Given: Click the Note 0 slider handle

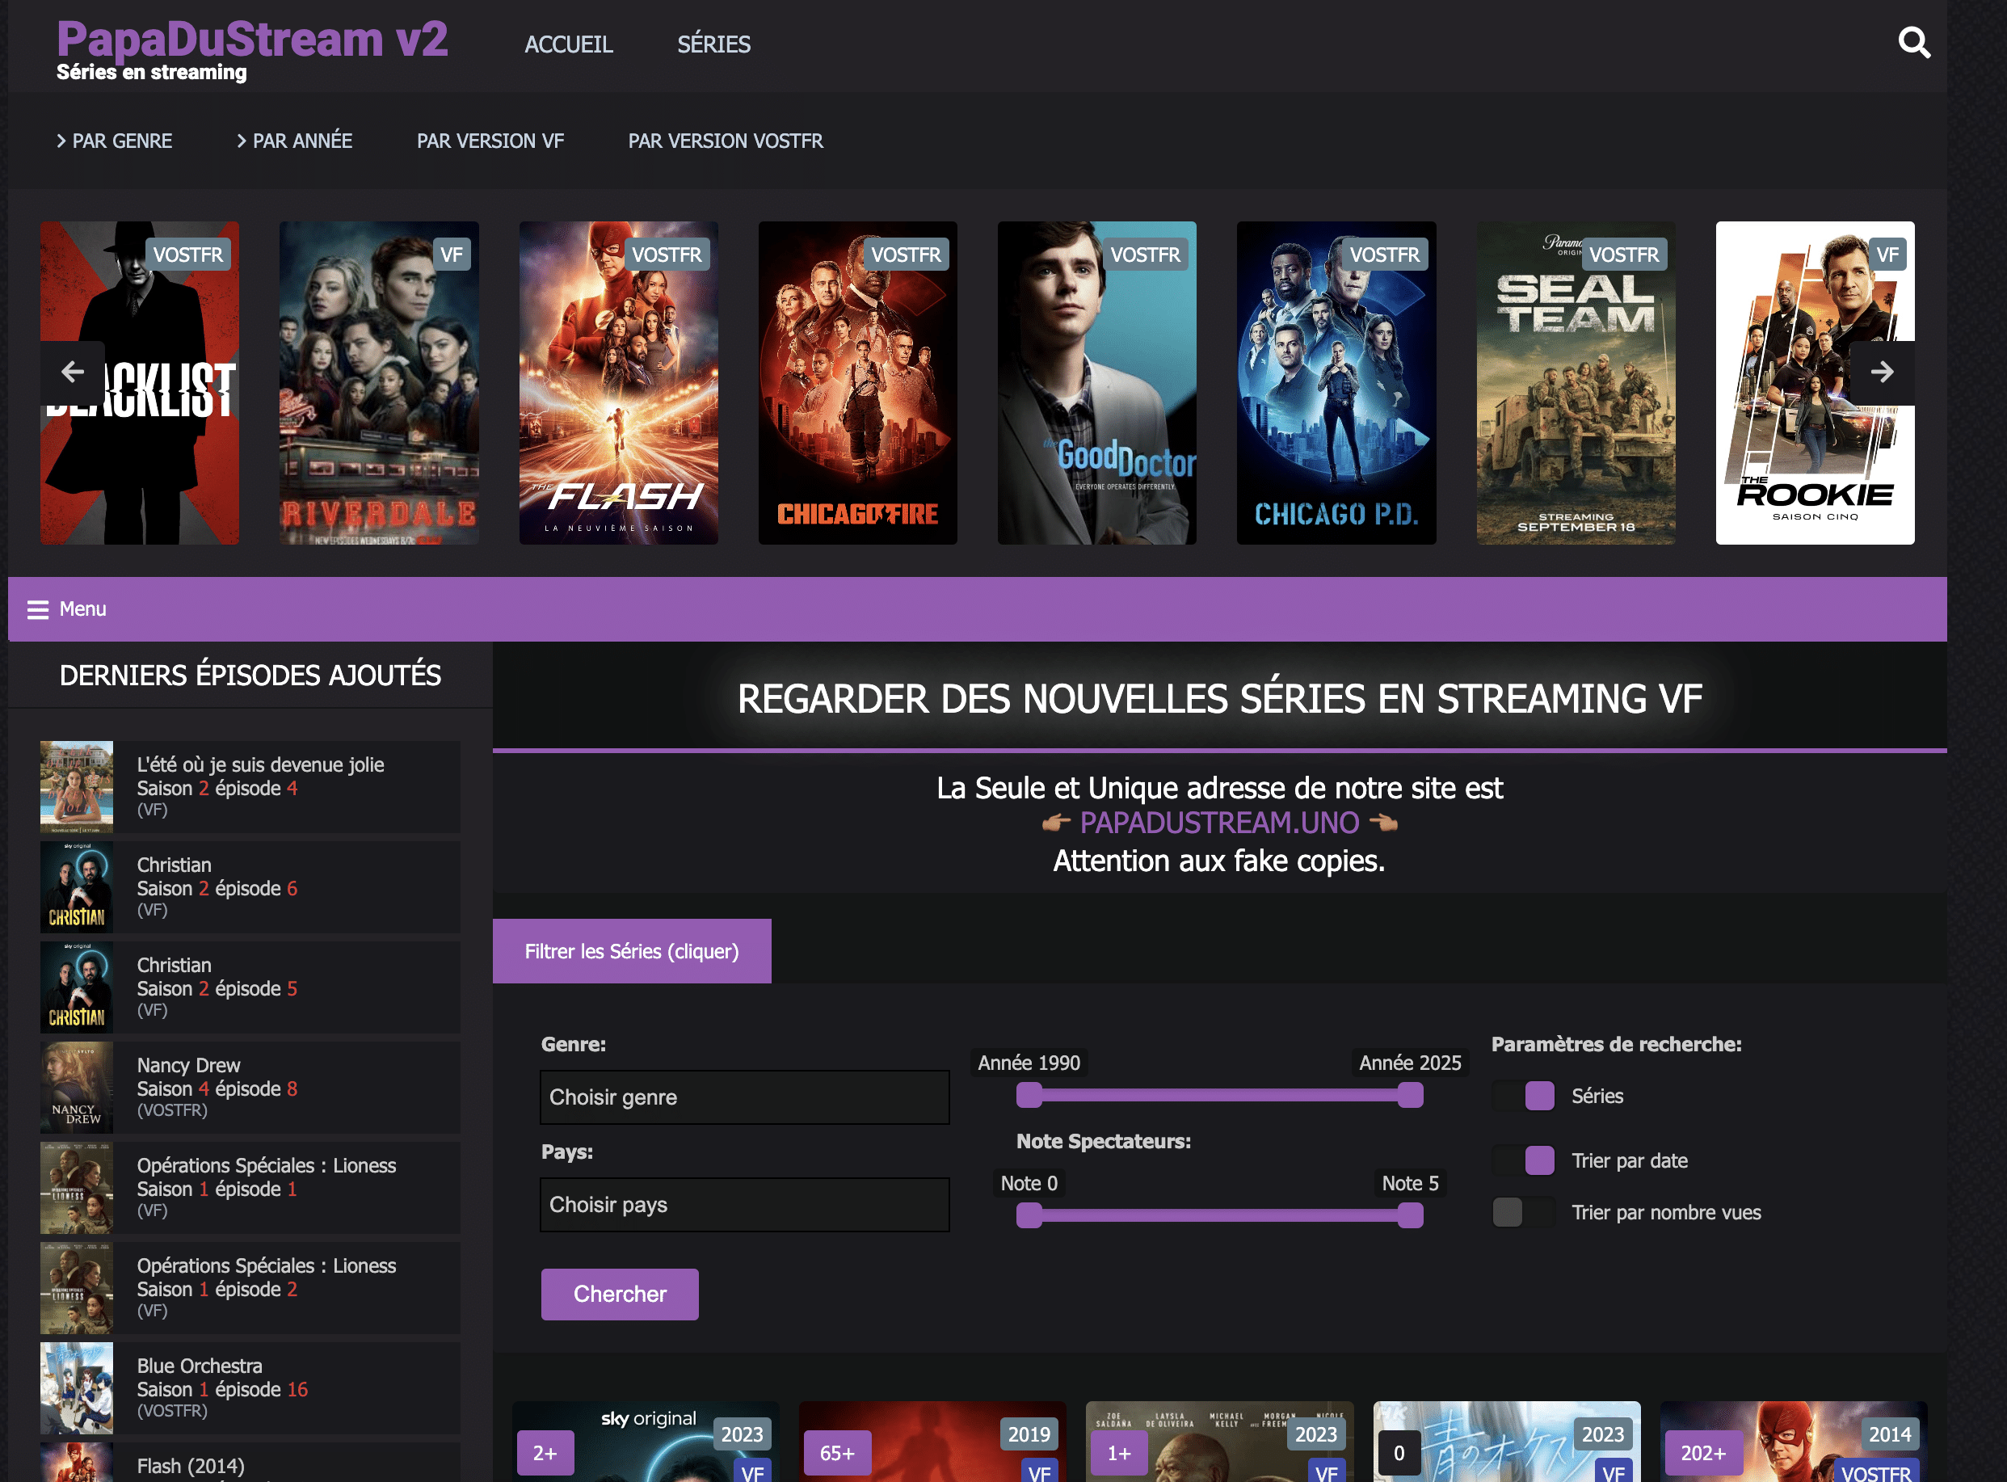Looking at the screenshot, I should [1029, 1215].
